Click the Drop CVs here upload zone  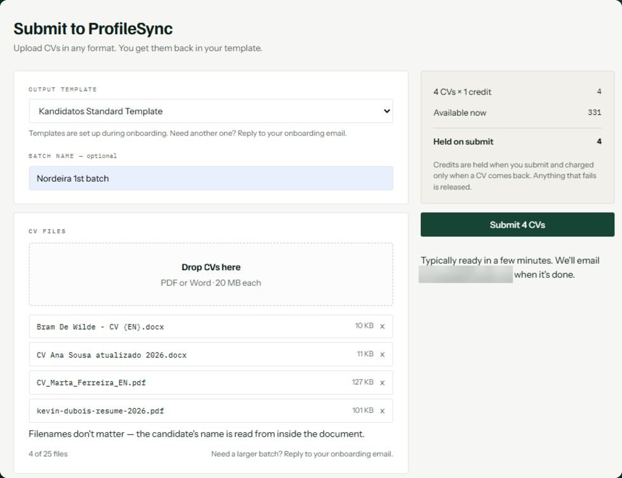coord(211,275)
